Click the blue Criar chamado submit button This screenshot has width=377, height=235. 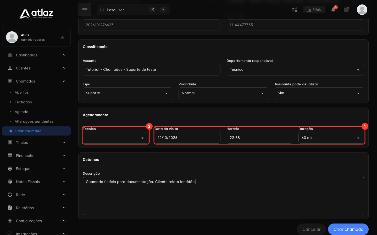tap(348, 229)
